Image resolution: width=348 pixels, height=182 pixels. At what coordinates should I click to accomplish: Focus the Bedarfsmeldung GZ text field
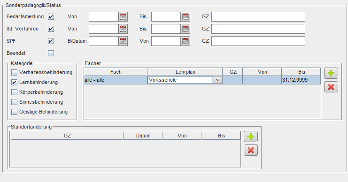(258, 16)
